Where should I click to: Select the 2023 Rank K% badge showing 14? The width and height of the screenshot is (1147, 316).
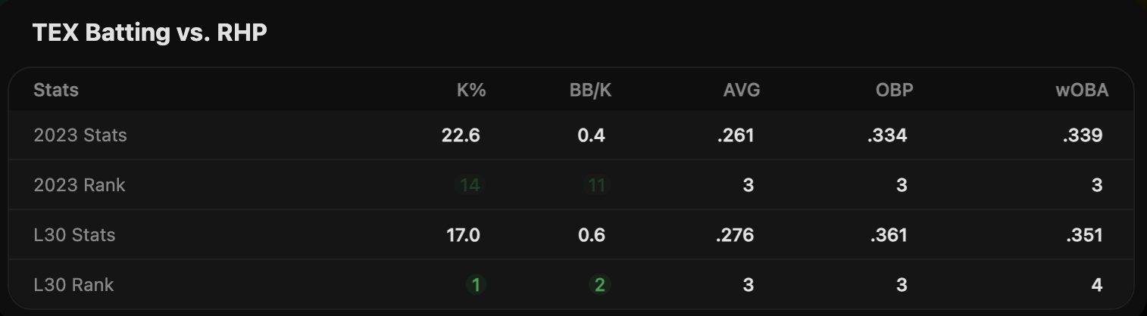(x=470, y=185)
